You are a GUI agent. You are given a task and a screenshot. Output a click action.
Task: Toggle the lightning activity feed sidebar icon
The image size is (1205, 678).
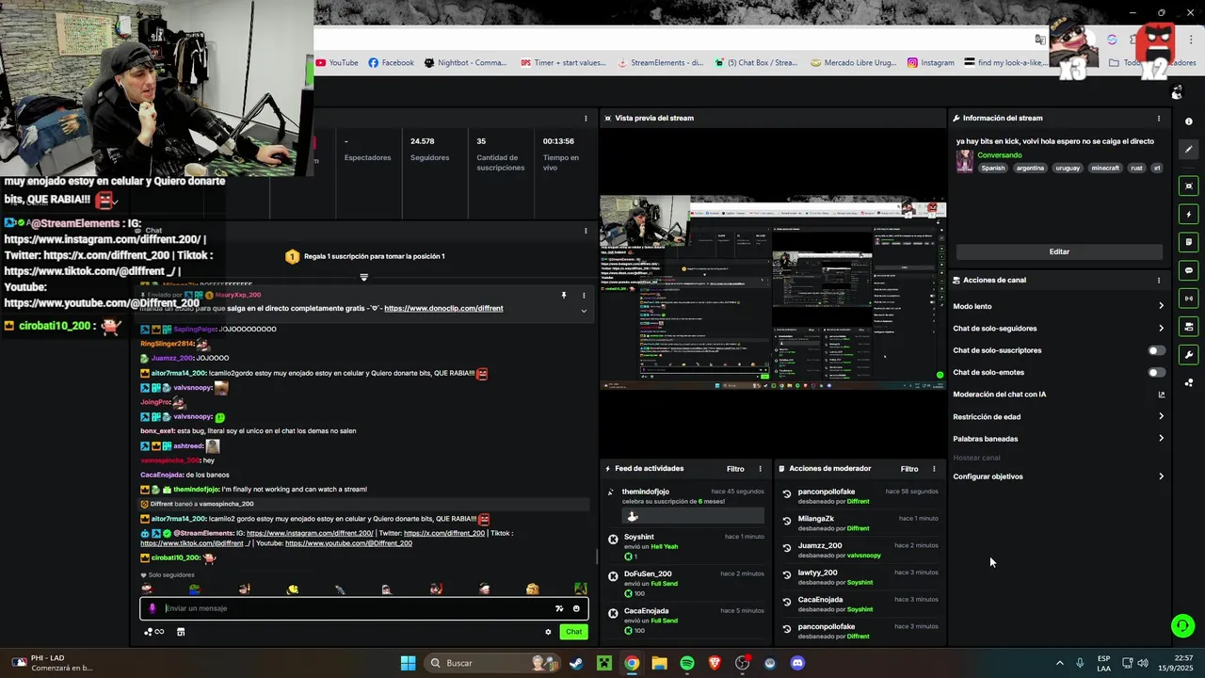coord(1189,215)
